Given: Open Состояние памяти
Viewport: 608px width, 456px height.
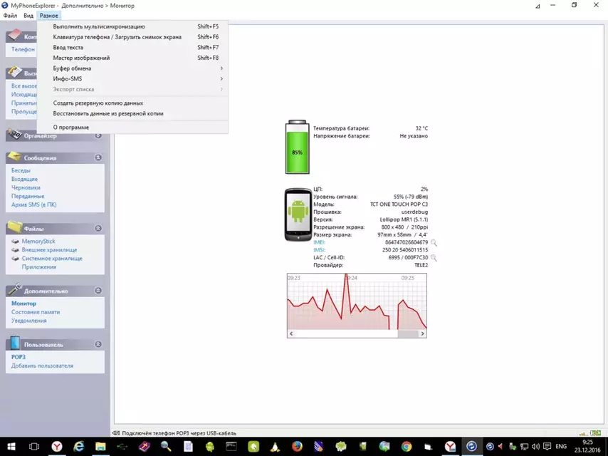Looking at the screenshot, I should [x=36, y=312].
